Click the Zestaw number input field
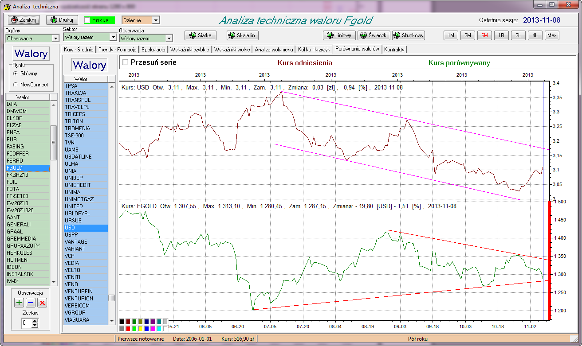The width and height of the screenshot is (582, 346). (x=27, y=323)
